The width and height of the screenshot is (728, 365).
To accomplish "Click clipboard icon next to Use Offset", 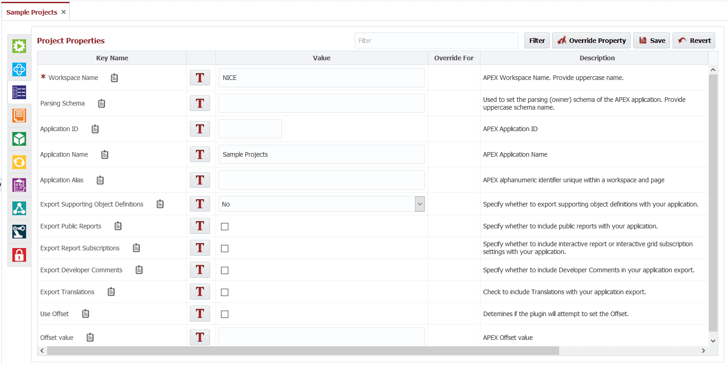I will coord(86,313).
